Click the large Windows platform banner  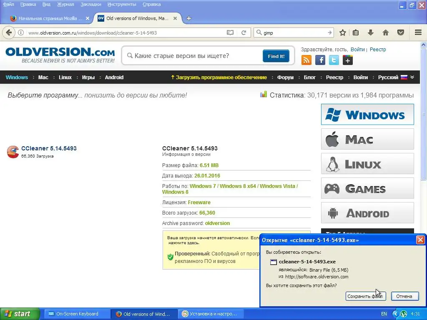click(367, 114)
